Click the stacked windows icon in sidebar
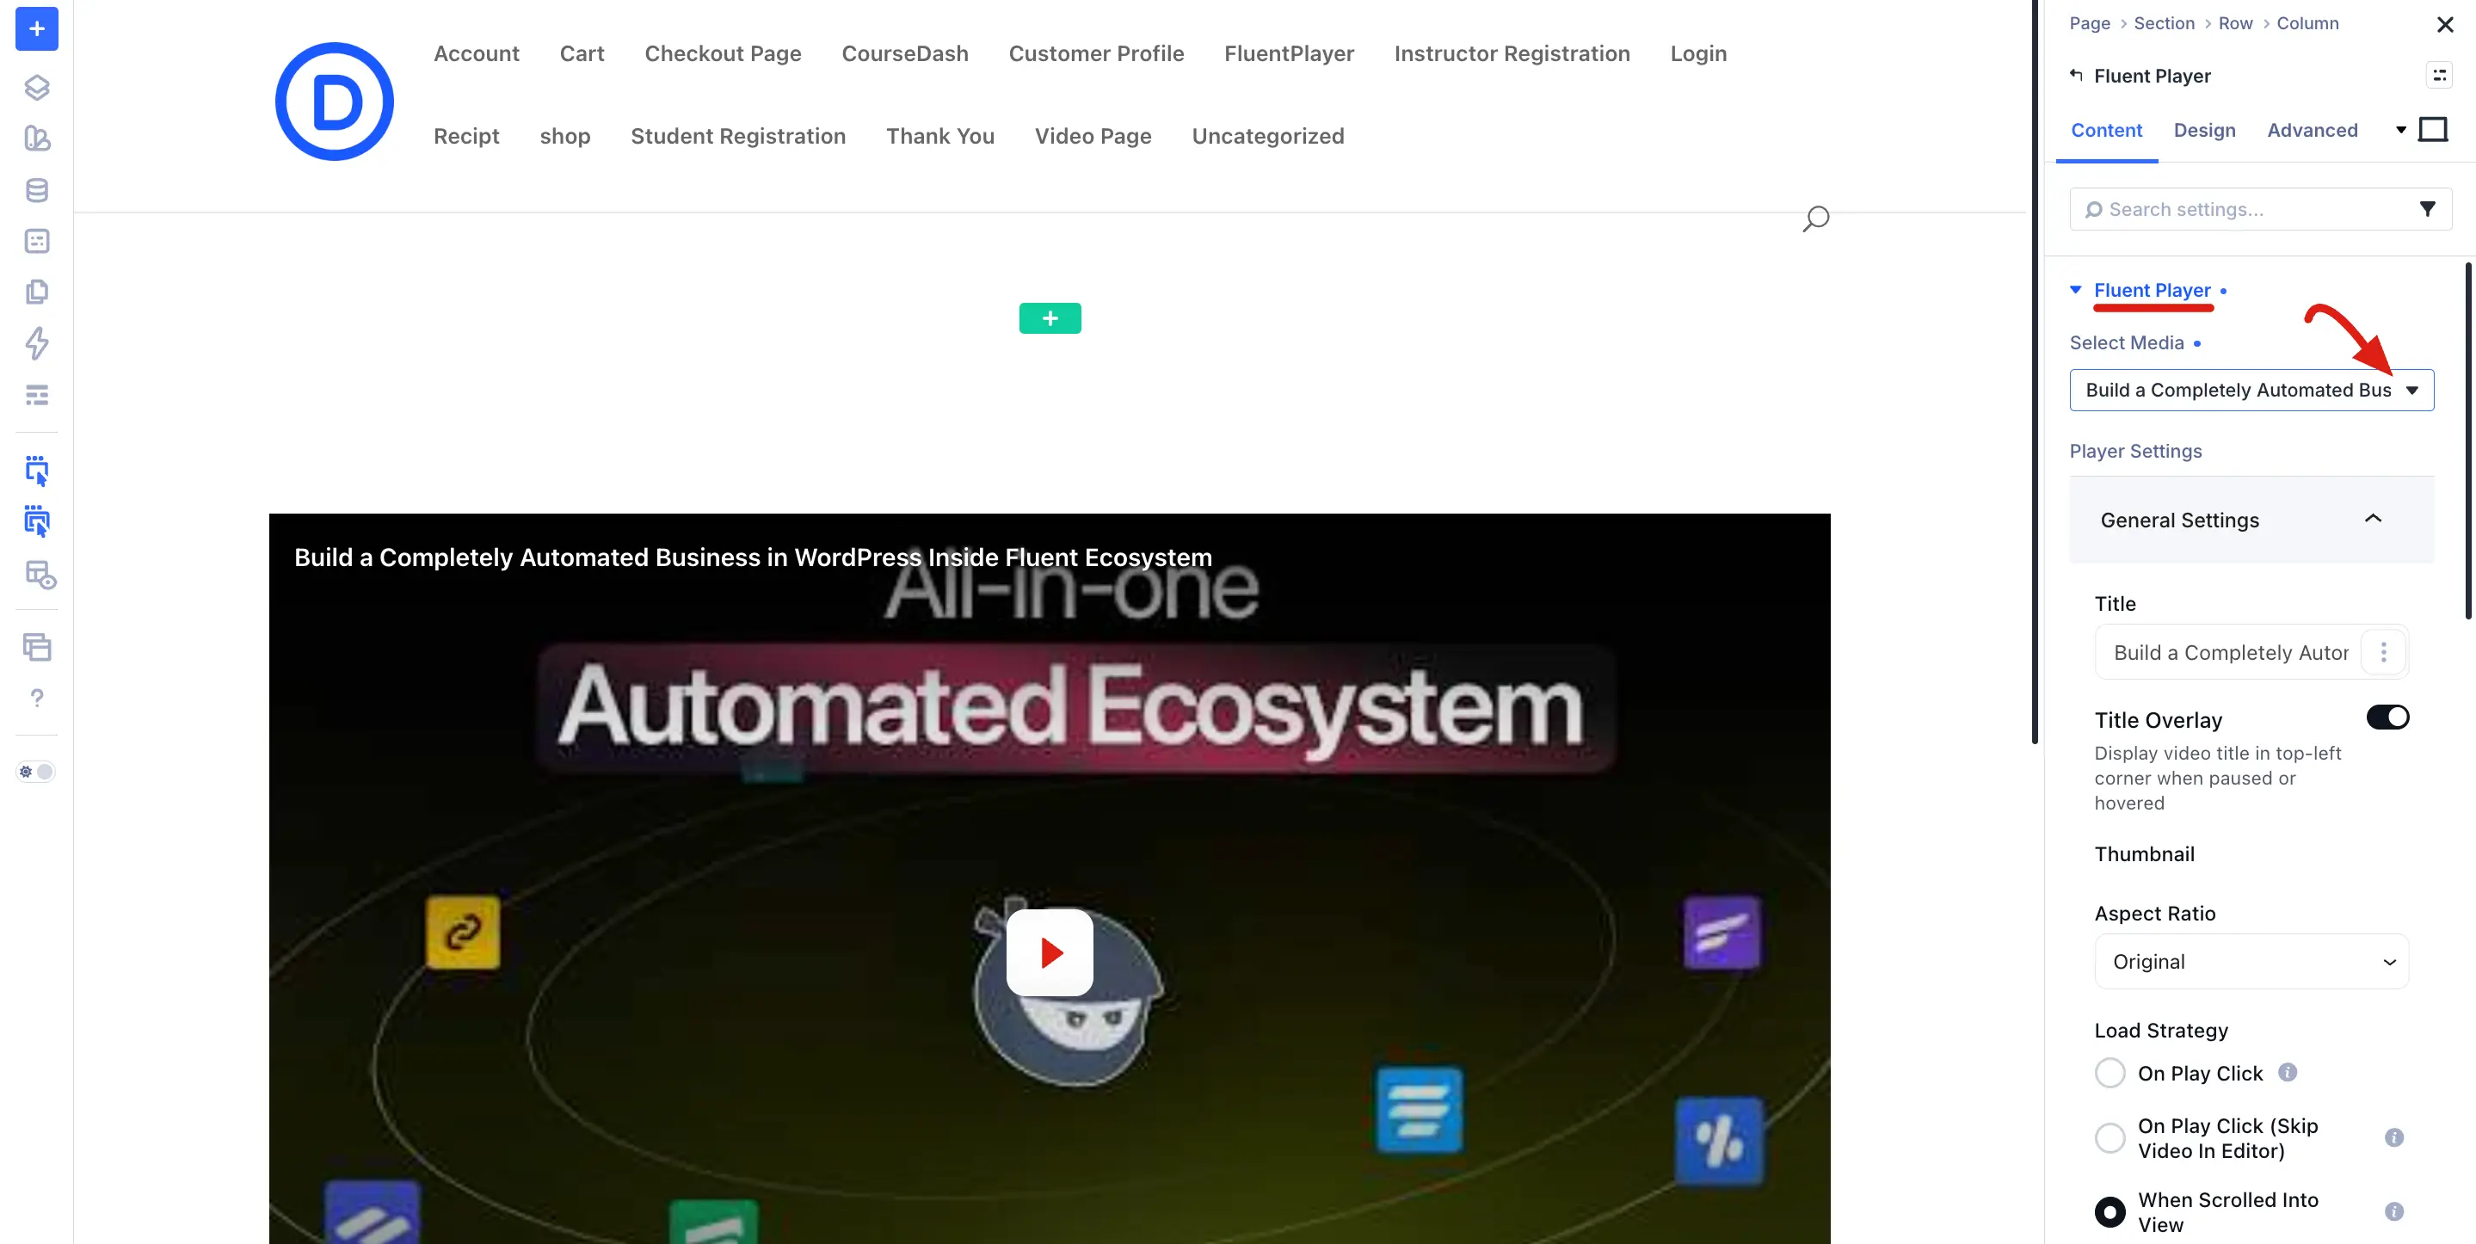Image resolution: width=2476 pixels, height=1244 pixels. point(36,647)
